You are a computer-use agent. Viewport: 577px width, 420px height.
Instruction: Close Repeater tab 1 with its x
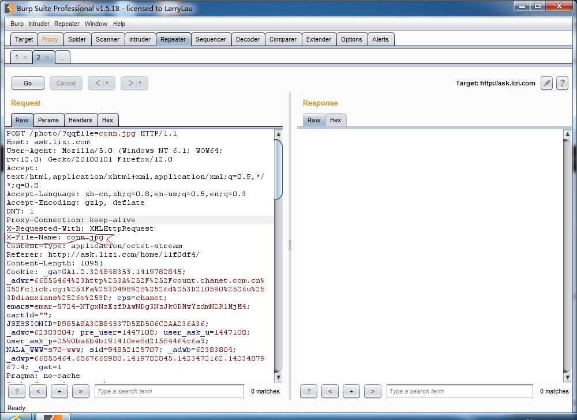click(x=25, y=57)
